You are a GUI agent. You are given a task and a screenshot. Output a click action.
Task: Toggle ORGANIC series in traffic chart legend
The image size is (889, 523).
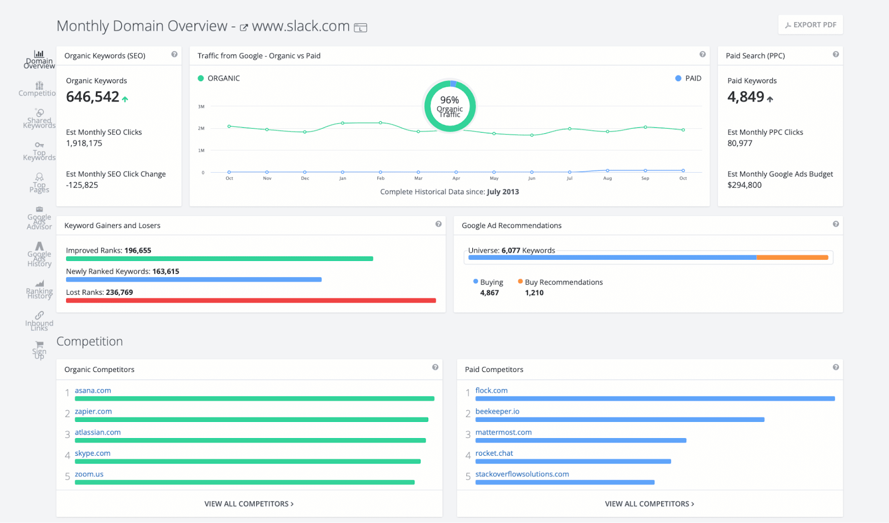pyautogui.click(x=219, y=78)
